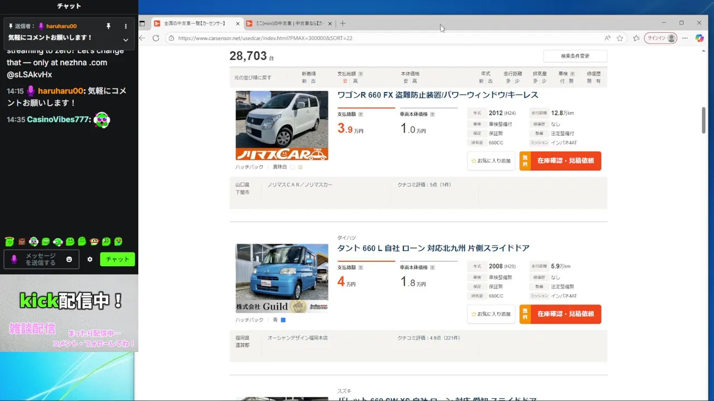Click help icon by タント 車両本体価格
Viewport: 714px width, 401px height.
click(x=432, y=267)
